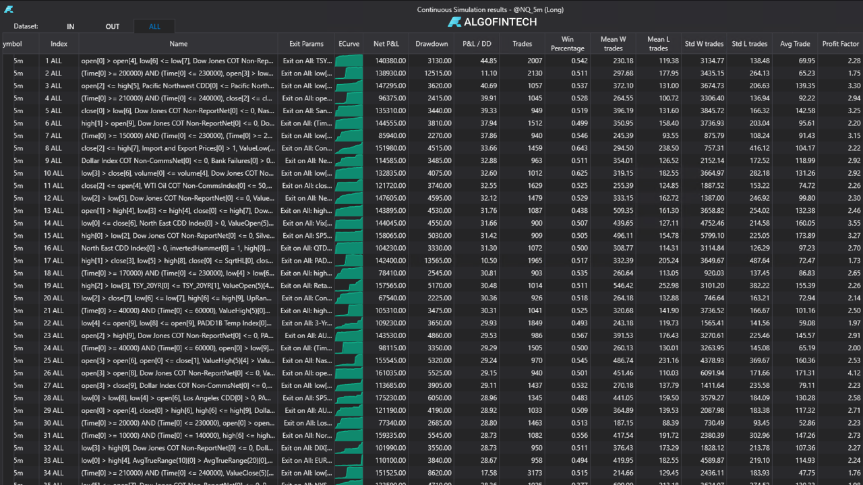Click the P&L / DD column header
The height and width of the screenshot is (485, 863).
(x=477, y=43)
